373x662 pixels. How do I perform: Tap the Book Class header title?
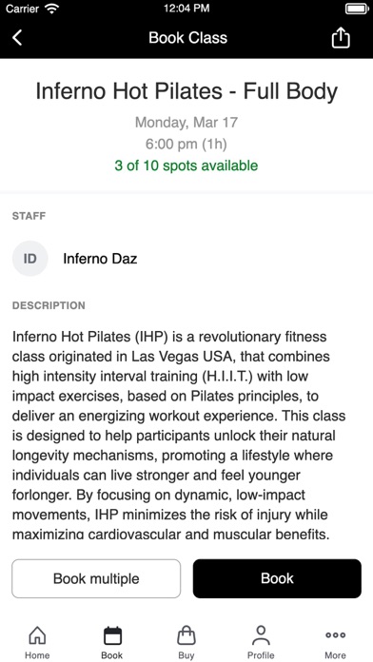[188, 38]
